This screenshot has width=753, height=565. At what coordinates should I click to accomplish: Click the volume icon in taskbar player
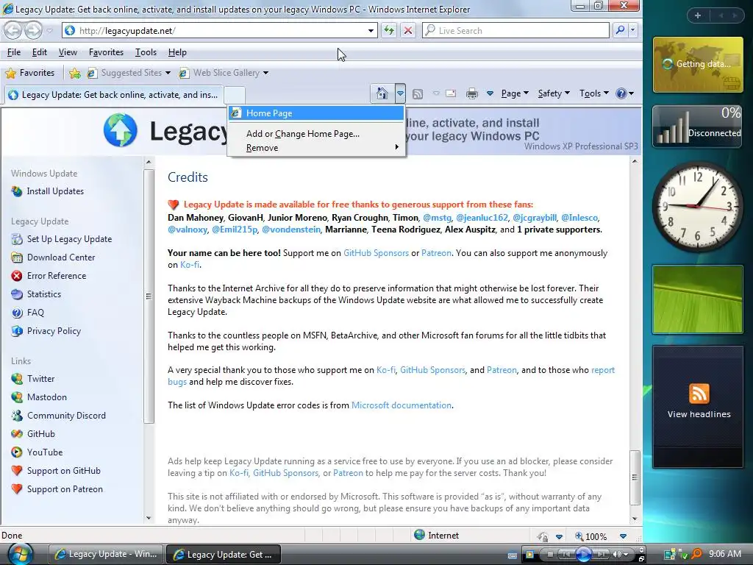point(617,555)
